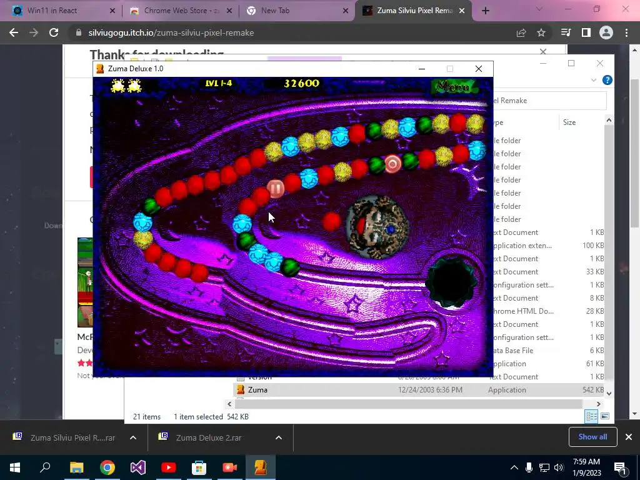Expand the File Explorer ribbon chevron
The image size is (640, 480).
pos(594,80)
